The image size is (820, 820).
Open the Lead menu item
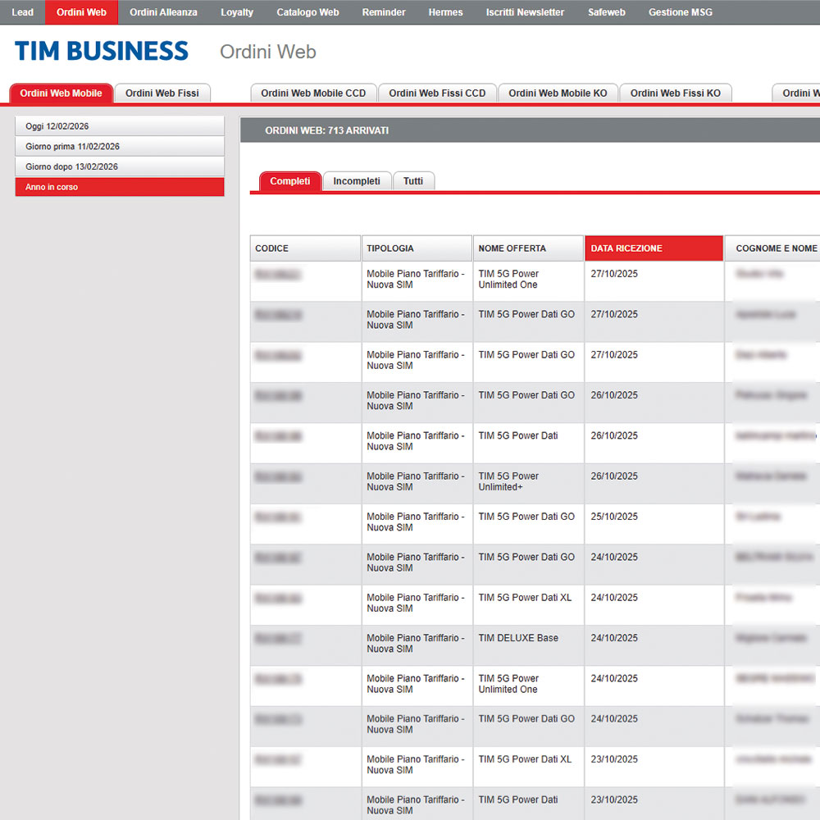pyautogui.click(x=22, y=12)
